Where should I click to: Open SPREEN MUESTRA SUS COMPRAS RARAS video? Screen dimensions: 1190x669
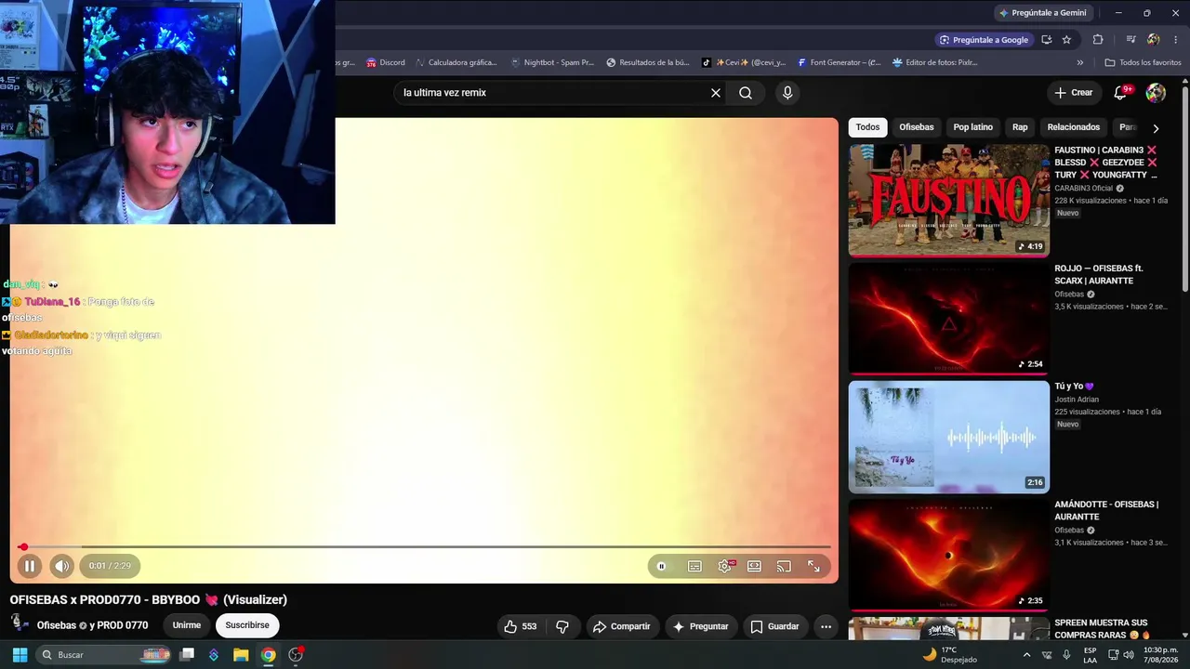click(1103, 628)
